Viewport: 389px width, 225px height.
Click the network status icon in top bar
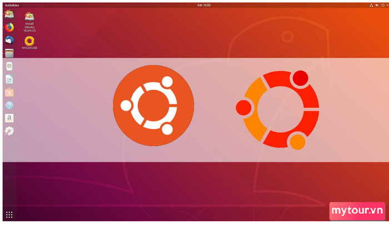point(371,5)
